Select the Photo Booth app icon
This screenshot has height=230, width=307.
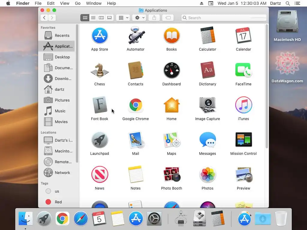(171, 175)
